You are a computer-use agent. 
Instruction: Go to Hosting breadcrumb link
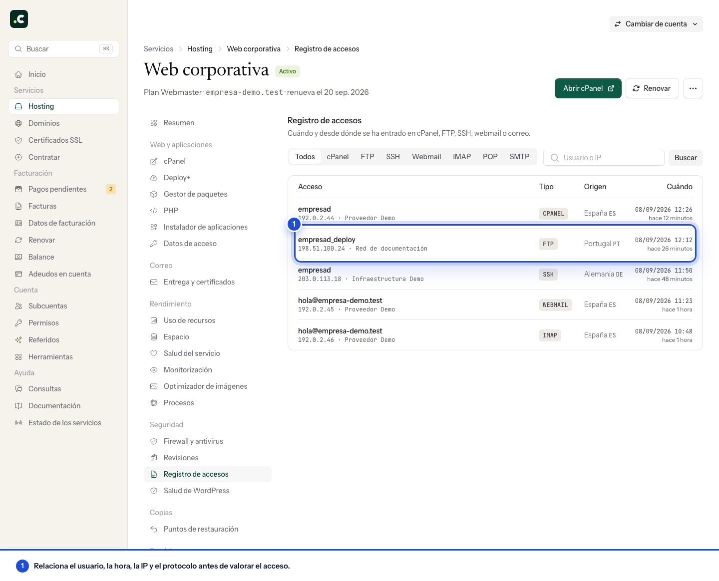pyautogui.click(x=200, y=49)
